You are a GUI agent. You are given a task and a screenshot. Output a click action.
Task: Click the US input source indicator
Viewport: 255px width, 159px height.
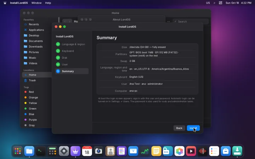click(208, 3)
